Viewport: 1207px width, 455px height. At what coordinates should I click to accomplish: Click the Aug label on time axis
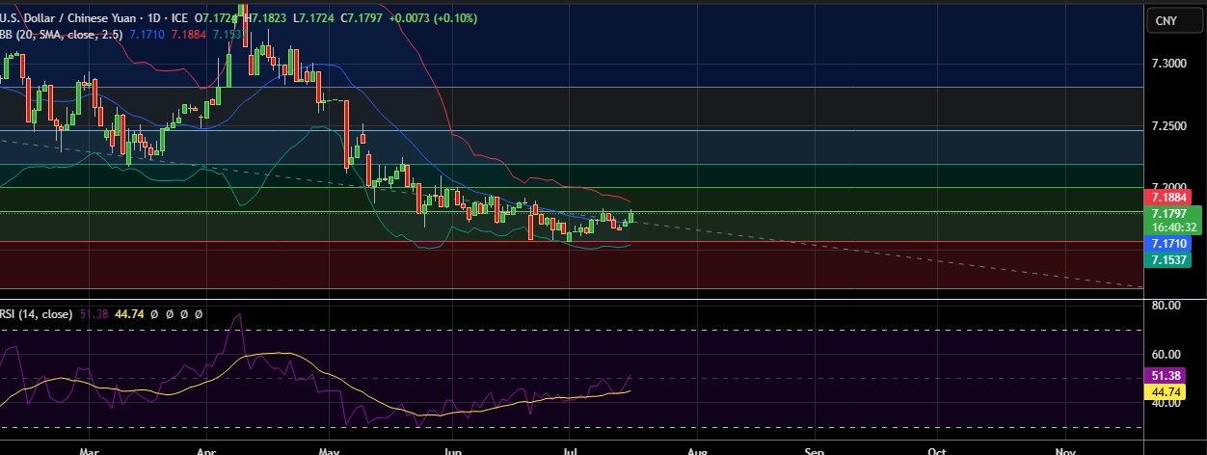698,450
